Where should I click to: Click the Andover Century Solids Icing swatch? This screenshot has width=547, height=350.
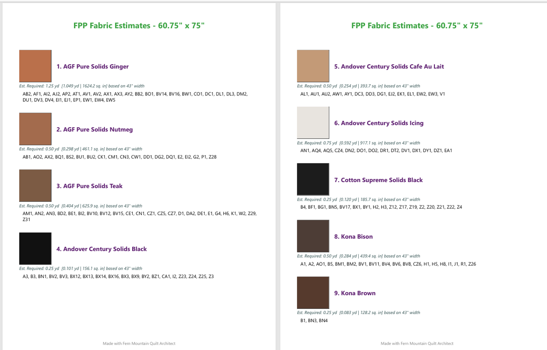[x=313, y=123]
